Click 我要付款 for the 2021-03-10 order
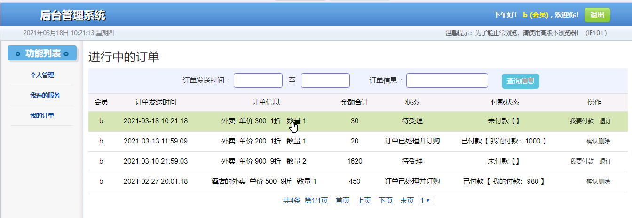The height and width of the screenshot is (218, 632). (582, 161)
